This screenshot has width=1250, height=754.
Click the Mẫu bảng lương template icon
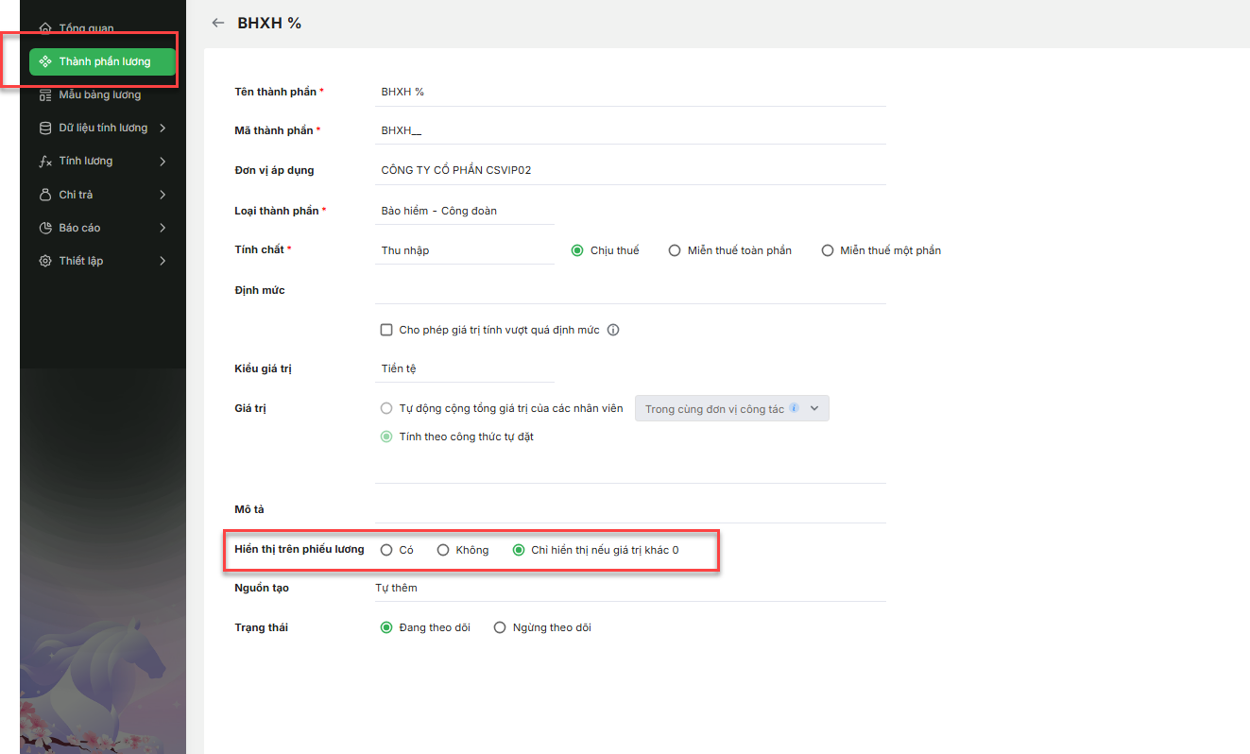pyautogui.click(x=44, y=94)
